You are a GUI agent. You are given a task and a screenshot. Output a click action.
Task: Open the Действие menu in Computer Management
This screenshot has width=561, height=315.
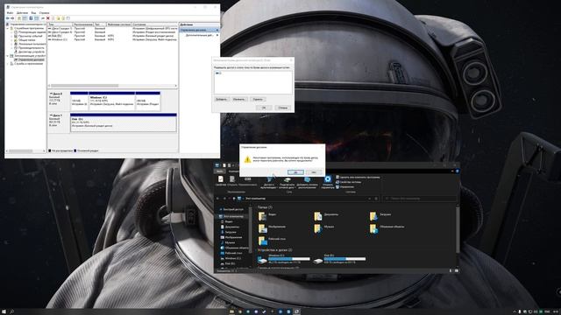tap(22, 12)
